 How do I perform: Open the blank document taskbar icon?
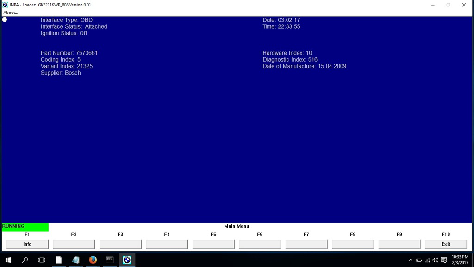coord(59,260)
